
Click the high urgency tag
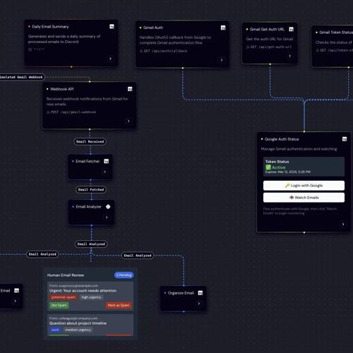91,297
